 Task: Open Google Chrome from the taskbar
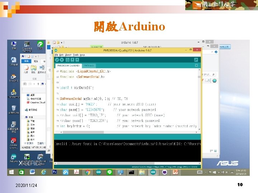click(x=87, y=172)
